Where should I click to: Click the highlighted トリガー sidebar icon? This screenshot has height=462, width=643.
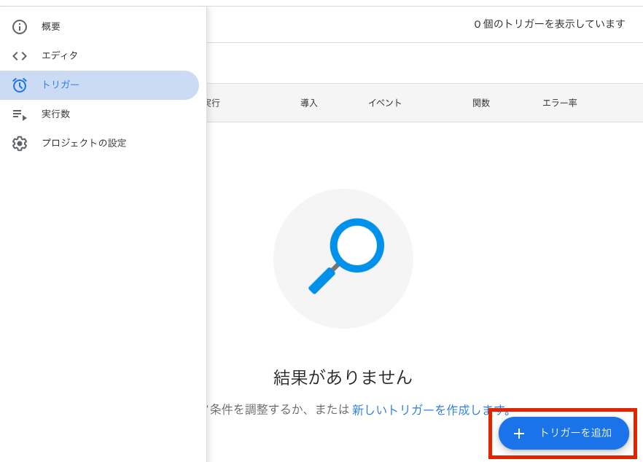coord(19,85)
